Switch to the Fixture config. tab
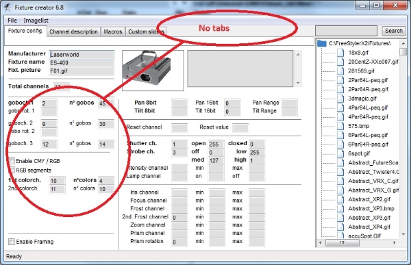411x265 pixels. 25,31
